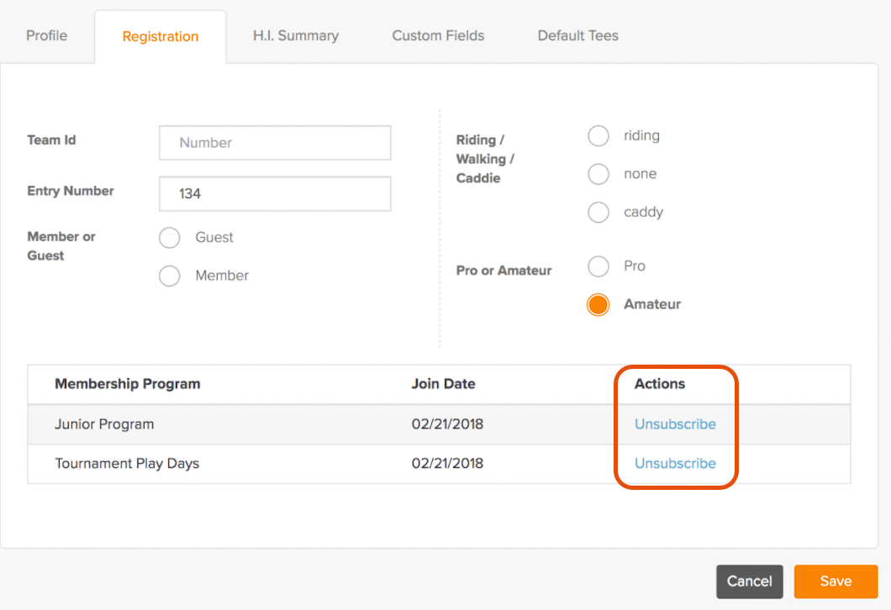Viewport: 891px width, 610px height.
Task: Click the Team Id number field
Action: pos(275,143)
